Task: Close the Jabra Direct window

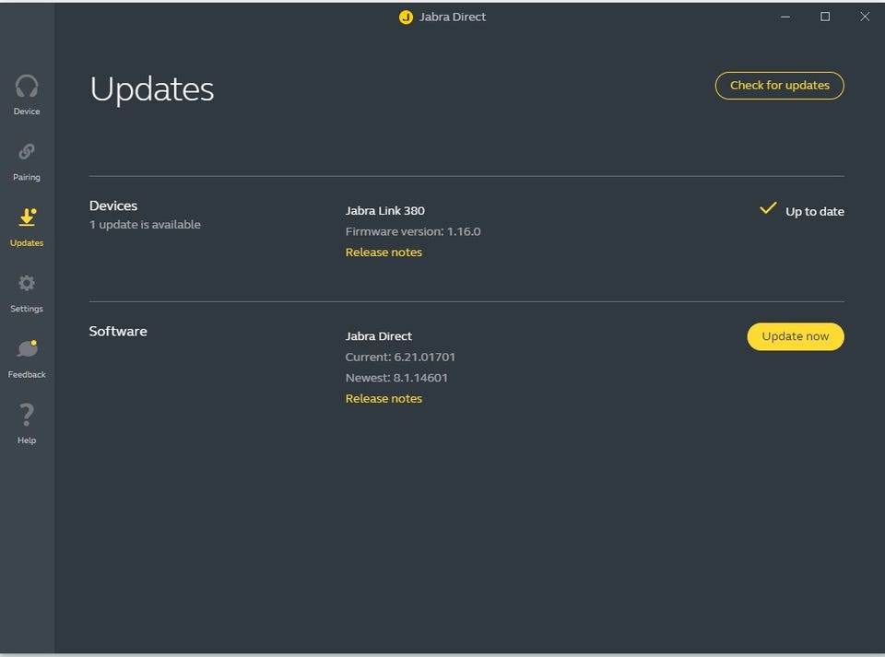Action: pos(865,17)
